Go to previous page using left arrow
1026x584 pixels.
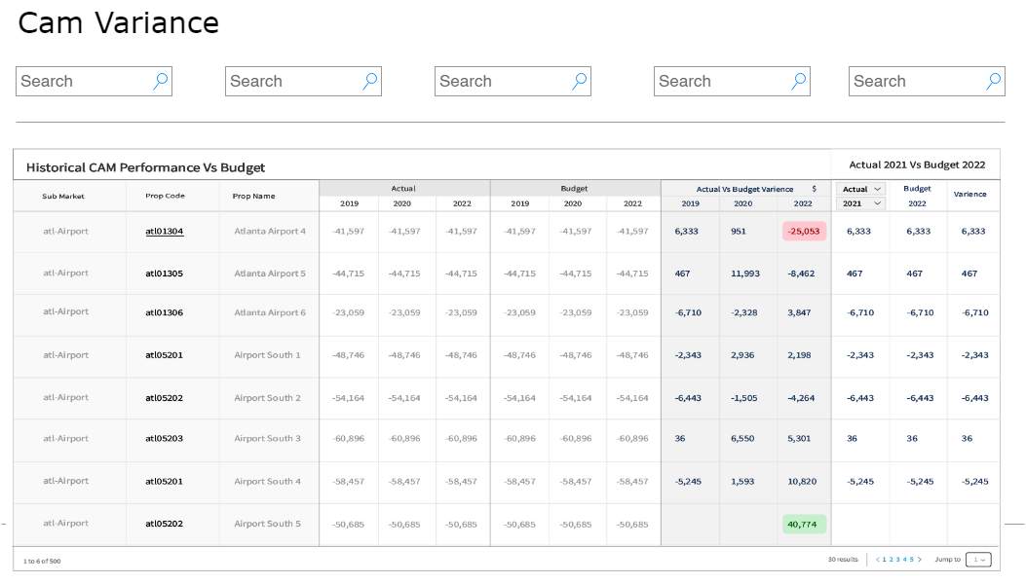tap(878, 560)
